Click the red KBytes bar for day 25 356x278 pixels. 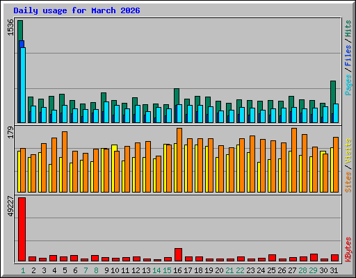click(x=273, y=258)
